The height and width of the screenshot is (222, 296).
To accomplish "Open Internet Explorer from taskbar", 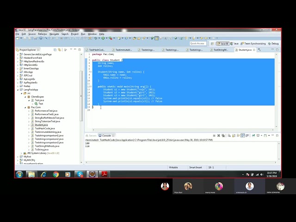I will (43, 174).
